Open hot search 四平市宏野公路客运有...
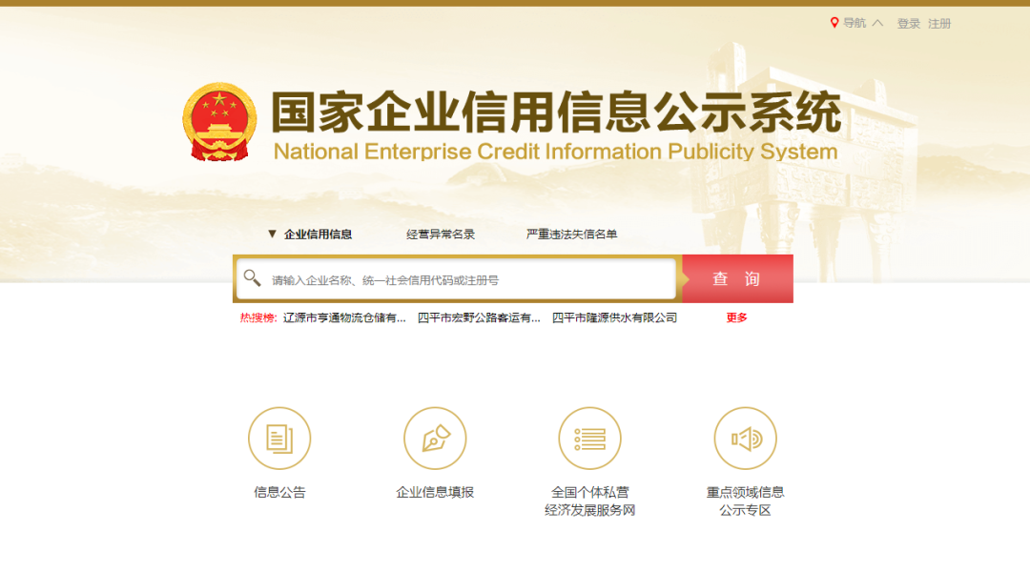 pos(479,317)
